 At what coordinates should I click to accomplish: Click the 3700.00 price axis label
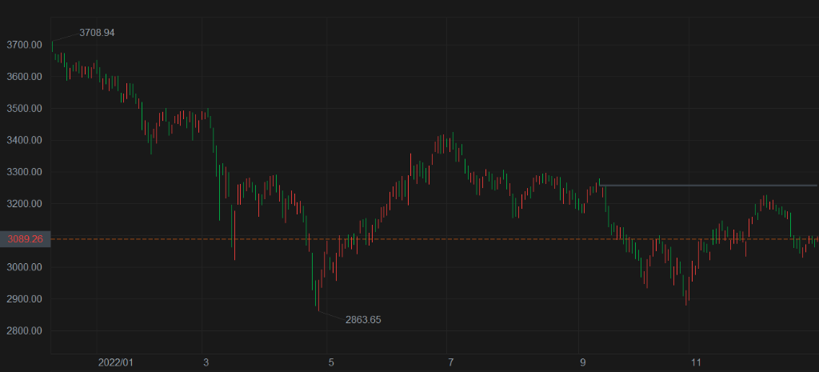(x=24, y=45)
